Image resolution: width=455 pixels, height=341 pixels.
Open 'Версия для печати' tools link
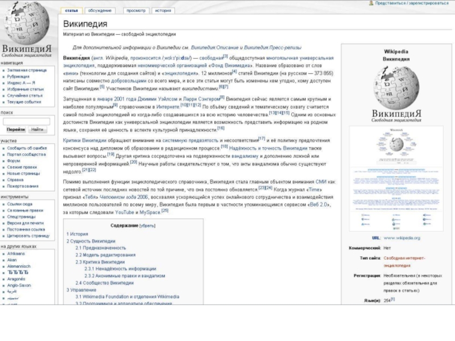click(x=25, y=223)
